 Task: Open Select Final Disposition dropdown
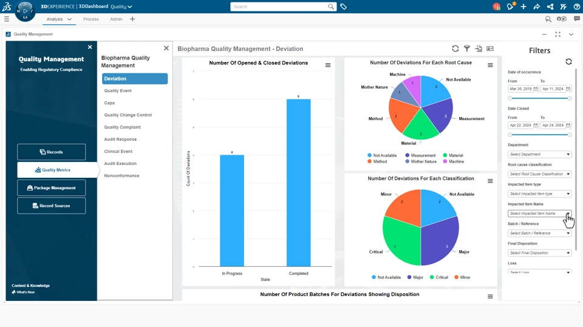(x=539, y=252)
